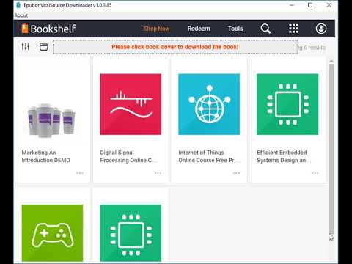Click the Bookshelf logo
Screen dimensions: 352x264
point(48,29)
